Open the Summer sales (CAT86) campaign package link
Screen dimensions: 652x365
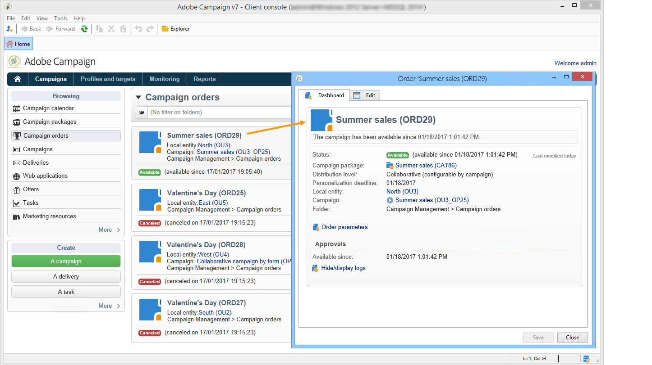426,166
